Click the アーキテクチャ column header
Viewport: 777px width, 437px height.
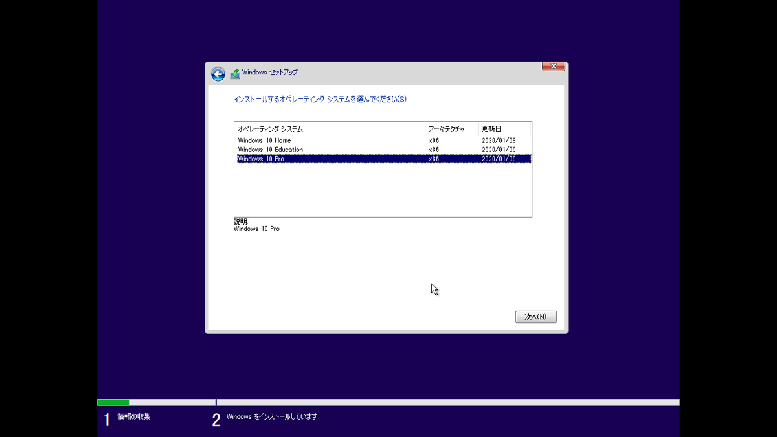click(451, 129)
